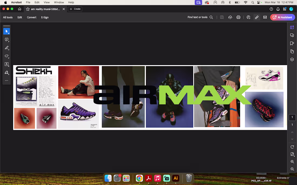Viewport: 297px width, 185px height.
Task: Open the All tools panel
Action: coord(8,17)
